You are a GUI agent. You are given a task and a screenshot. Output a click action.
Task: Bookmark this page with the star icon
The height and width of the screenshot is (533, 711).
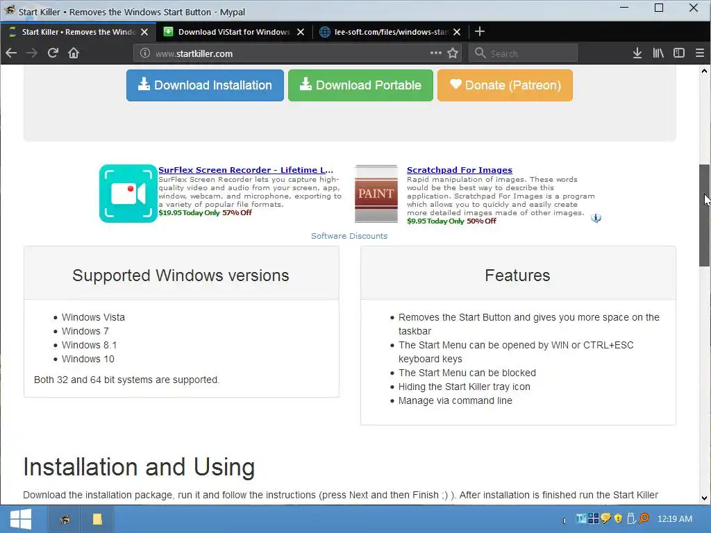453,53
